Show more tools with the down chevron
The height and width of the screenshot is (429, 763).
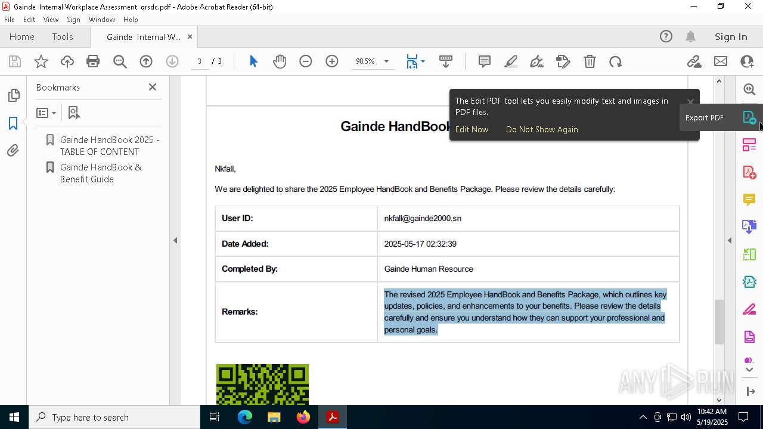[749, 370]
